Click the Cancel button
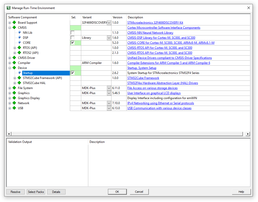Viewport: 258px width, 202px height. click(x=139, y=192)
